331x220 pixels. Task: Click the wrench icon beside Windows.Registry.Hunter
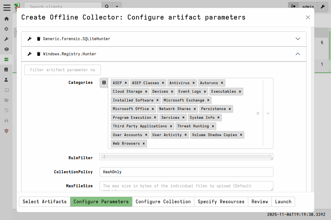(30, 54)
